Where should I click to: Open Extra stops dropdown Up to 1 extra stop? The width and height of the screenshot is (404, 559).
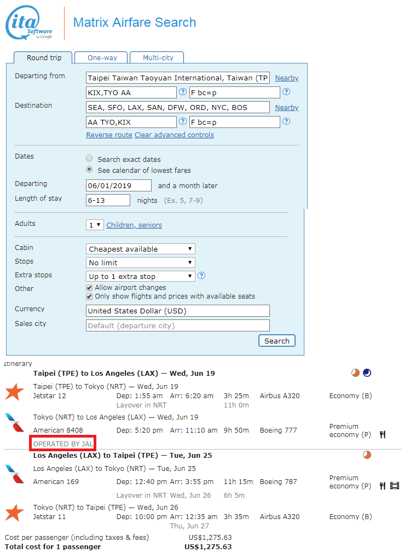coord(141,276)
